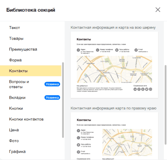167x160 pixels.
Task: Open the Кнопки контактов category
Action: click(26, 119)
